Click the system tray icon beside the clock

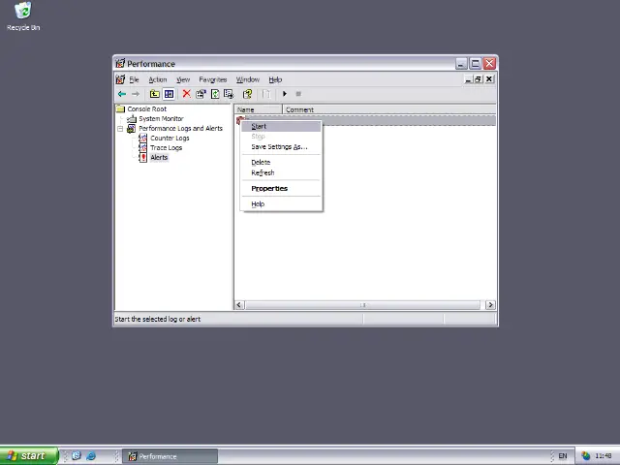click(x=585, y=456)
